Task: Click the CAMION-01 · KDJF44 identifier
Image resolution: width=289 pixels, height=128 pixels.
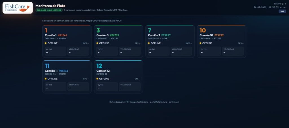Action: (x=56, y=39)
